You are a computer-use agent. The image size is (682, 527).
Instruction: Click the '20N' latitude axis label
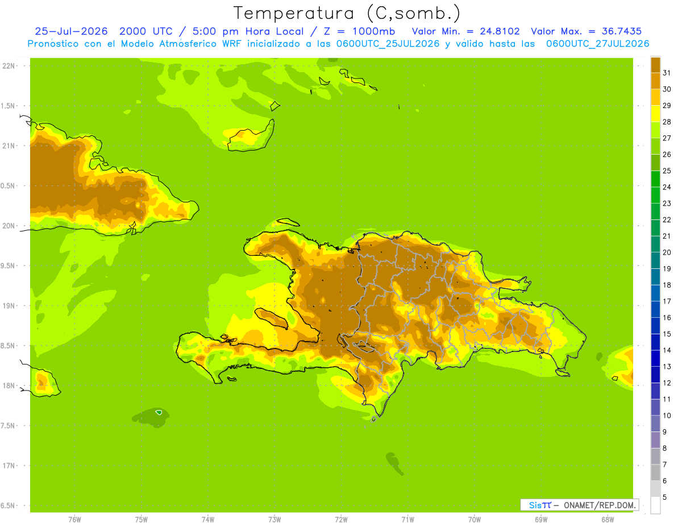tap(9, 226)
